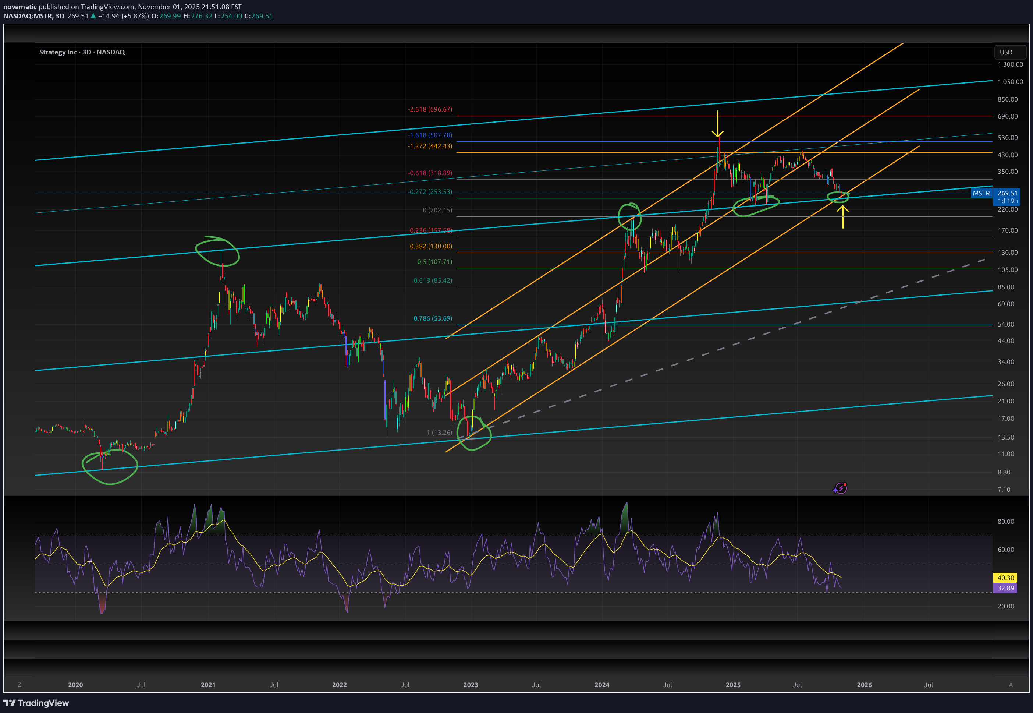This screenshot has width=1033, height=713.
Task: Click the purple 32.89 RSI value label
Action: [x=1005, y=588]
